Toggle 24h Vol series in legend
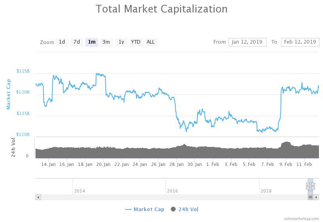Screen dimensions: 323x222 coord(188,209)
